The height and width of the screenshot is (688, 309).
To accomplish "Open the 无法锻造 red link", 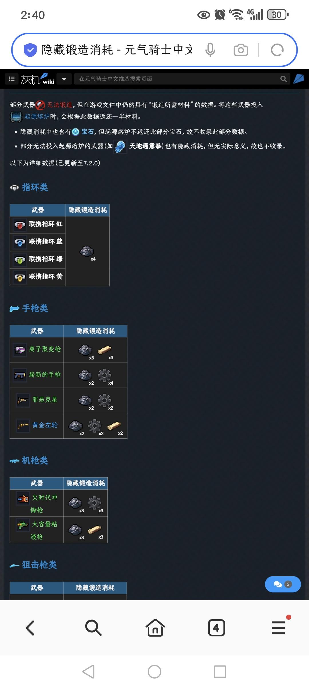I will (x=60, y=105).
